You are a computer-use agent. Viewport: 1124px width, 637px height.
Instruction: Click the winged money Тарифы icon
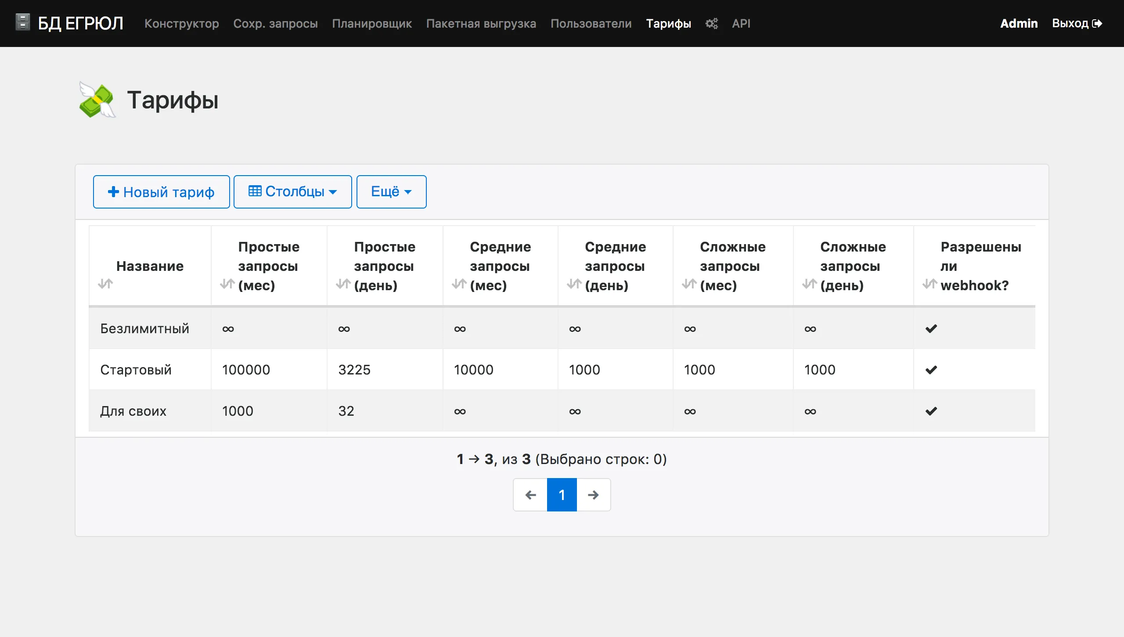(98, 100)
